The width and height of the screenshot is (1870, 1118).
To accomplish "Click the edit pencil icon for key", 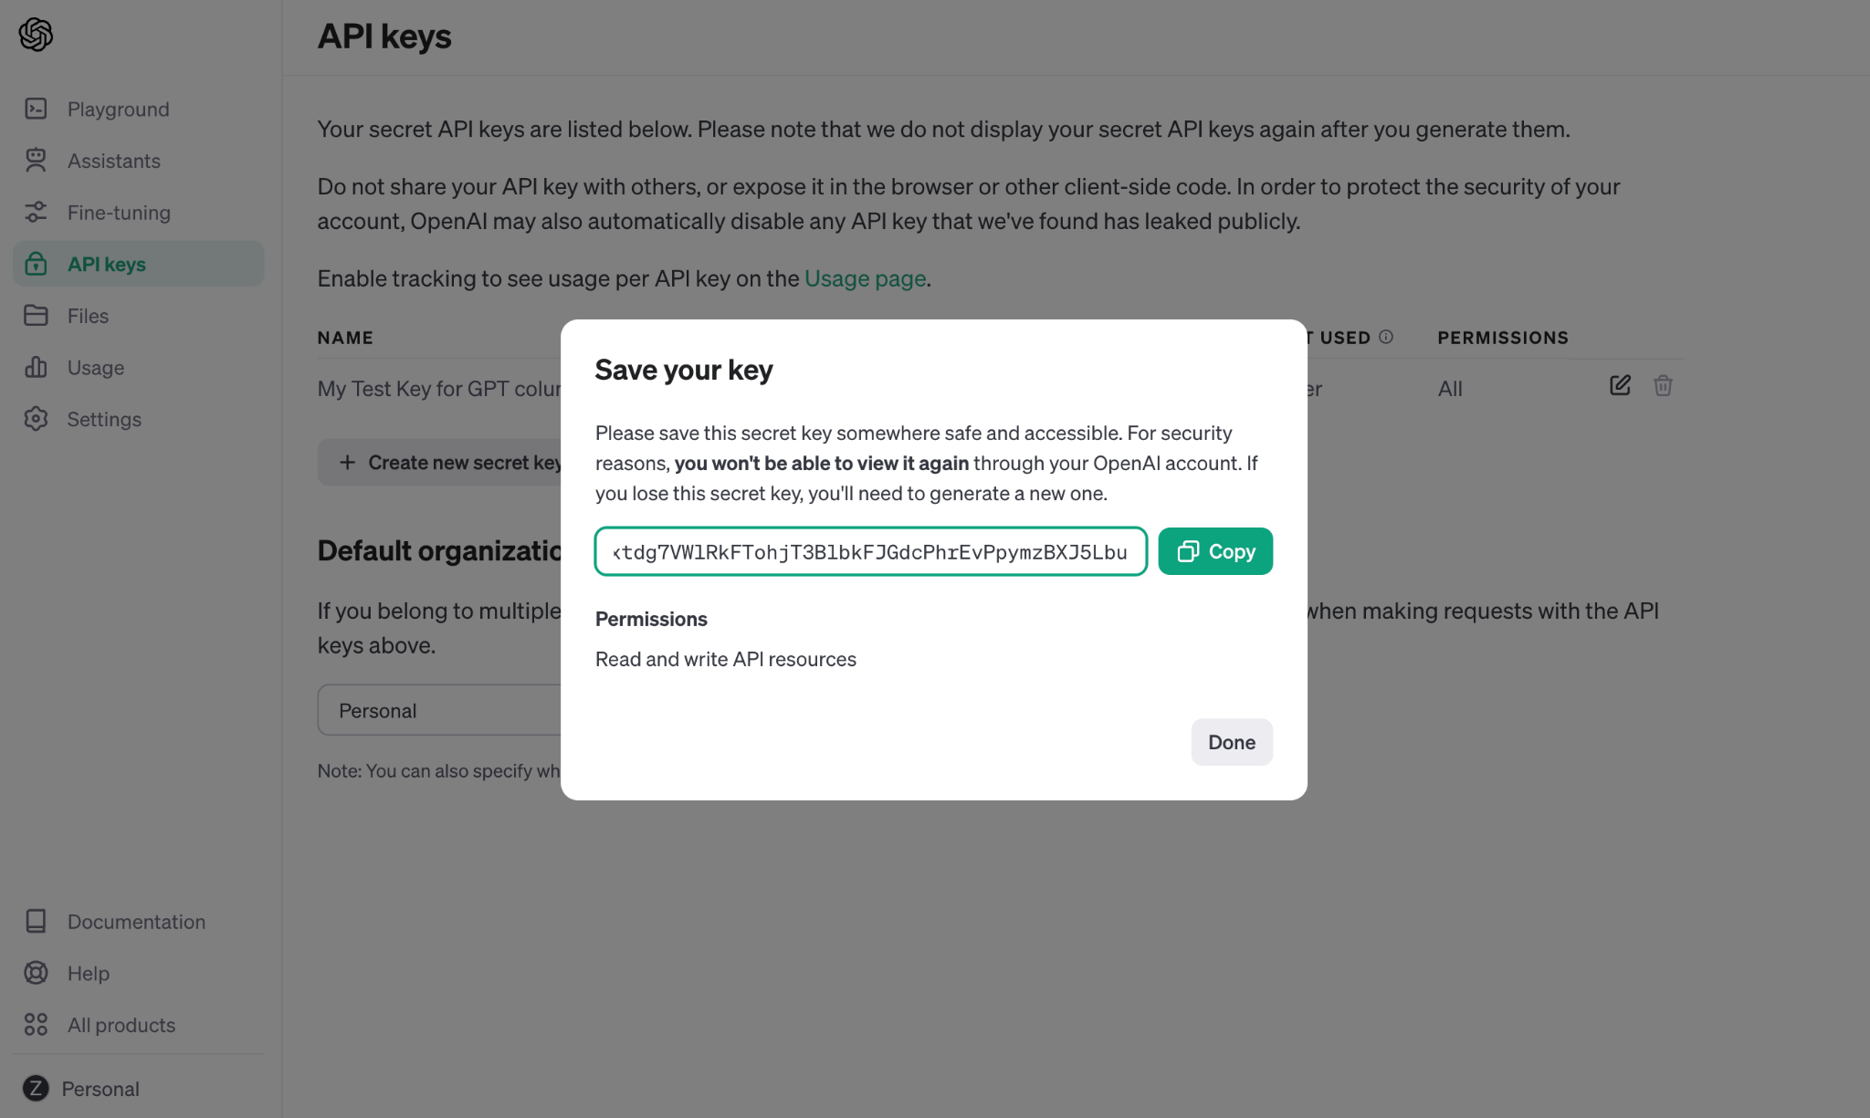I will click(1620, 385).
